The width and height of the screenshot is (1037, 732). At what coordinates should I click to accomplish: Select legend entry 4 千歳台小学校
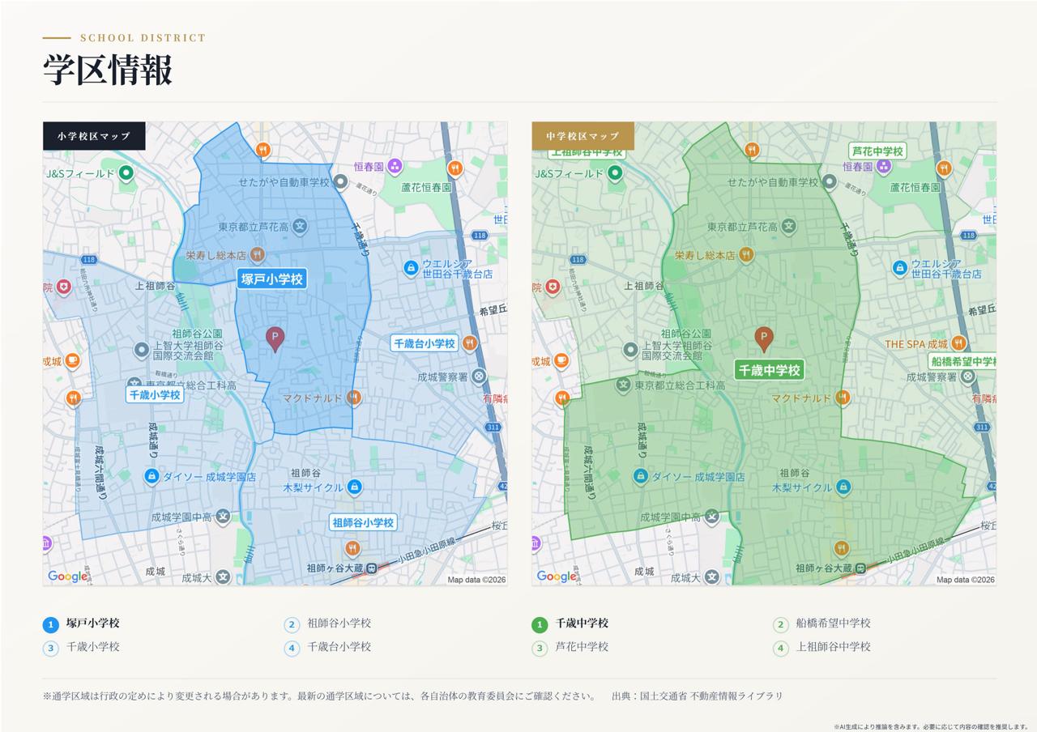click(x=328, y=648)
